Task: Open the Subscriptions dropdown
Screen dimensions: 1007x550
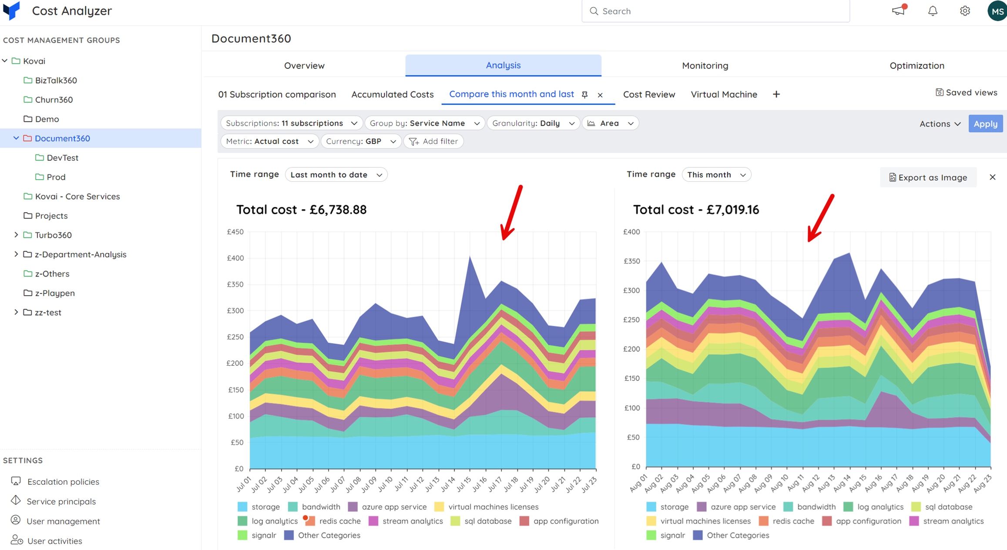Action: 292,123
